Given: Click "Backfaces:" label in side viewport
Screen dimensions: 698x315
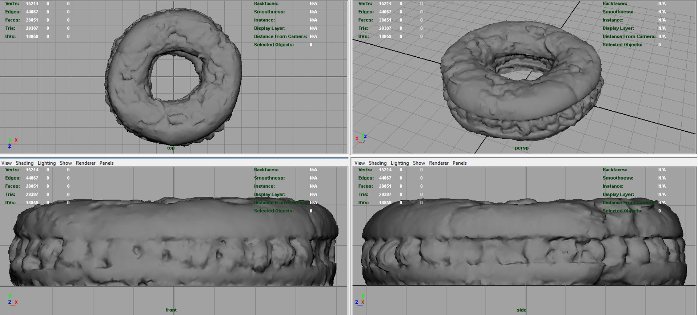Looking at the screenshot, I should 615,170.
